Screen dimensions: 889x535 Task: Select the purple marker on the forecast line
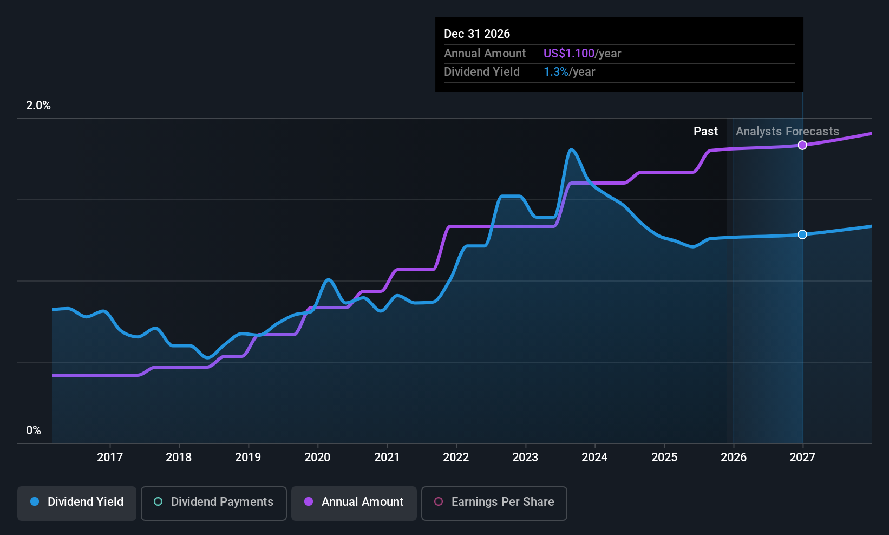(x=802, y=145)
